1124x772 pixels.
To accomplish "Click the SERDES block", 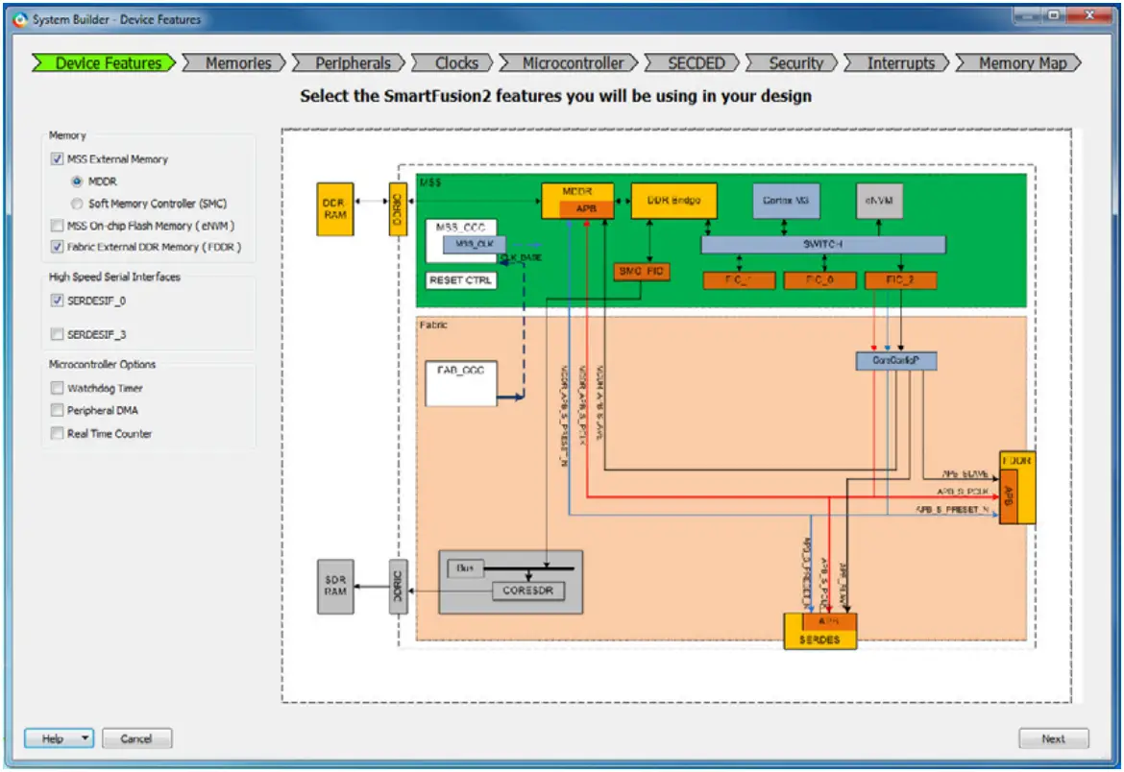I will click(x=819, y=638).
